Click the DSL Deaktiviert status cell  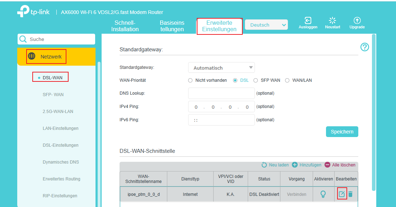coord(264,194)
